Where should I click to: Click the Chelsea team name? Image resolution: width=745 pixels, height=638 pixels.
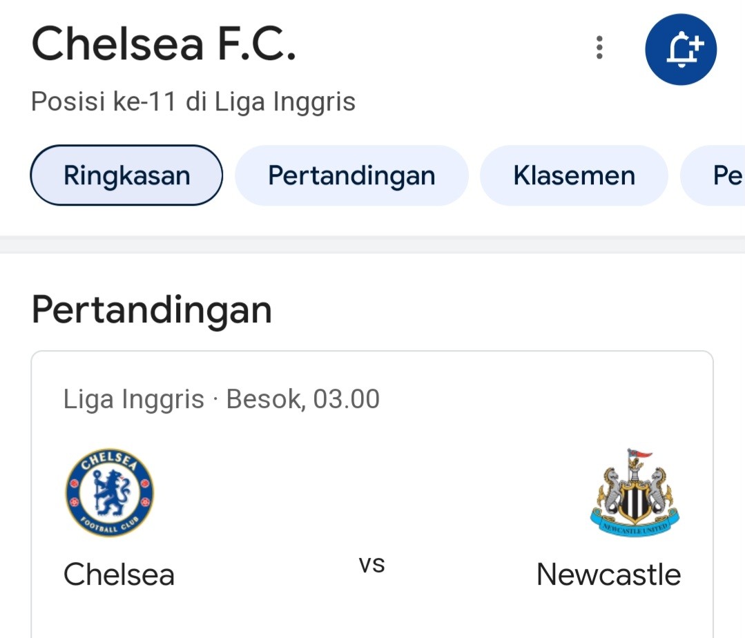coord(119,574)
